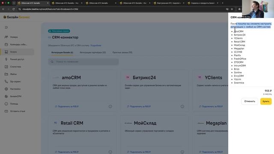Open Sip-сервис via its phone icon
The height and width of the screenshot is (154, 274).
(6, 82)
